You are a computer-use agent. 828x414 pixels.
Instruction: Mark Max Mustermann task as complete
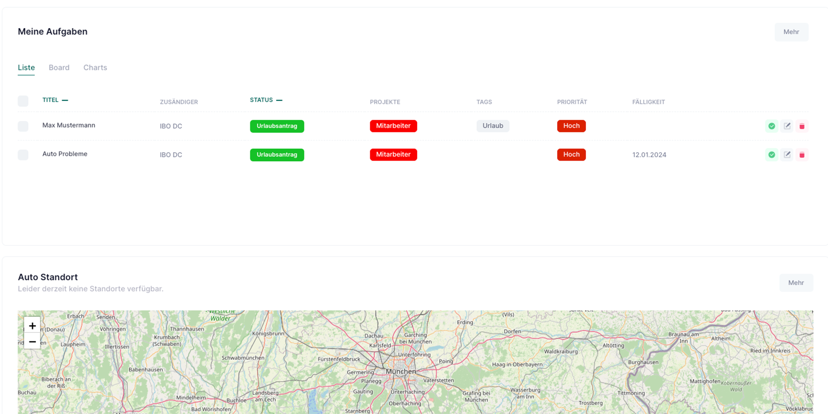click(x=771, y=126)
